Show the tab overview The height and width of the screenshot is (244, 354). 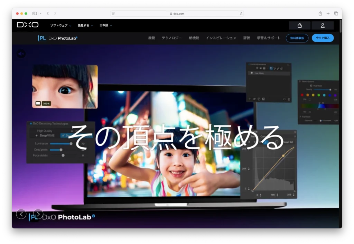pyautogui.click(x=336, y=13)
